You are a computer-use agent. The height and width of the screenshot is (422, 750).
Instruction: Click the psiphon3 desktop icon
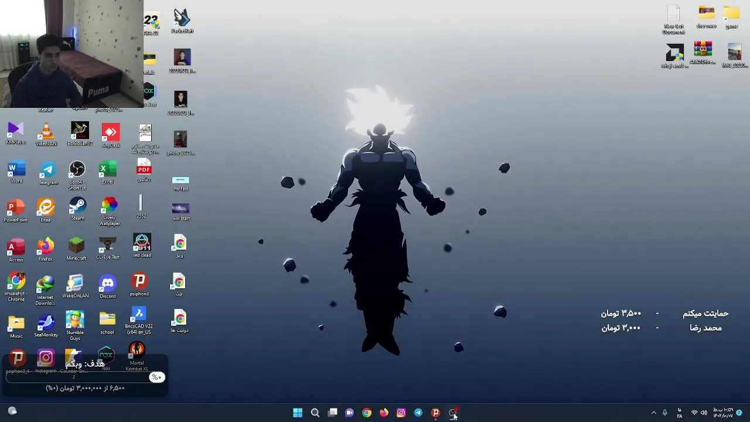click(139, 285)
